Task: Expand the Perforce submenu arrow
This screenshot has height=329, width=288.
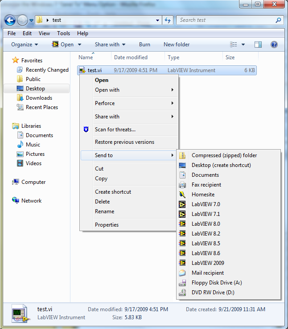Action: pyautogui.click(x=172, y=103)
